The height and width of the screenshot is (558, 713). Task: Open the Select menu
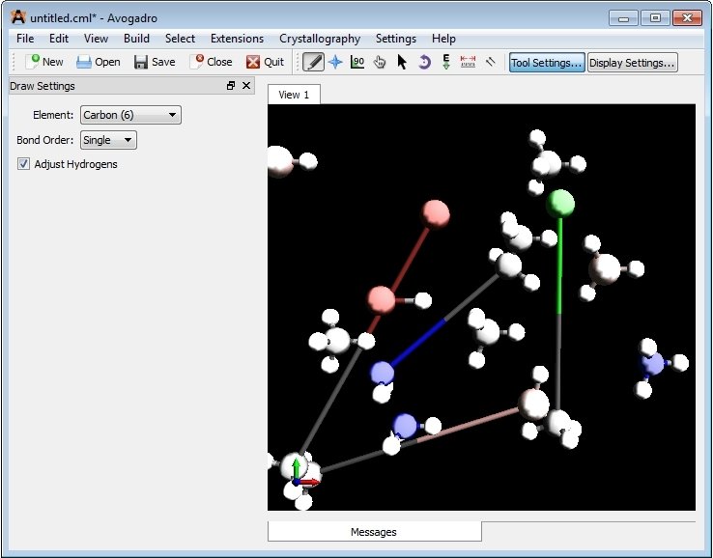180,39
